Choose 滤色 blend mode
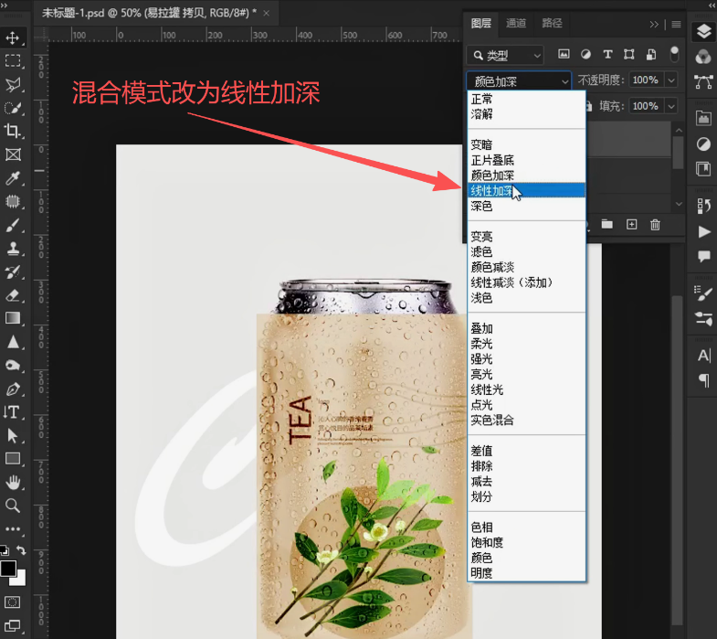The width and height of the screenshot is (717, 639). 526,251
